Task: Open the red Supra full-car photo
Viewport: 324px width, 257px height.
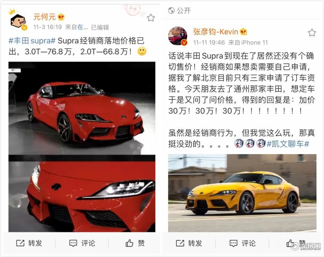Action: (x=82, y=108)
